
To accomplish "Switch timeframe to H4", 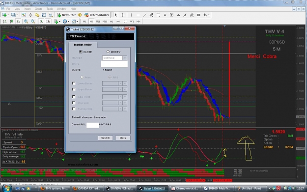I will point(118,21).
